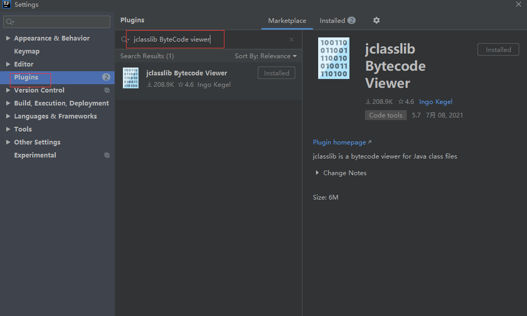Open the Ingo Kegel vendor link
527x316 pixels.
435,102
